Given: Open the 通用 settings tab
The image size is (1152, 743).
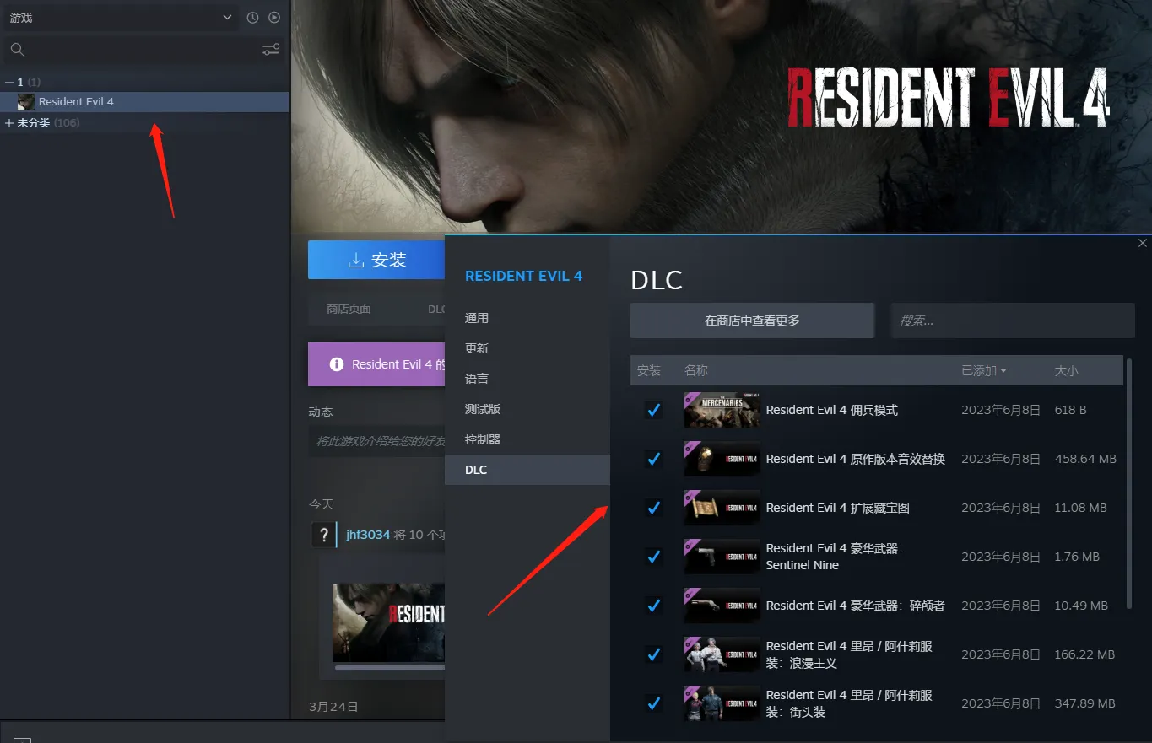Looking at the screenshot, I should coord(477,318).
